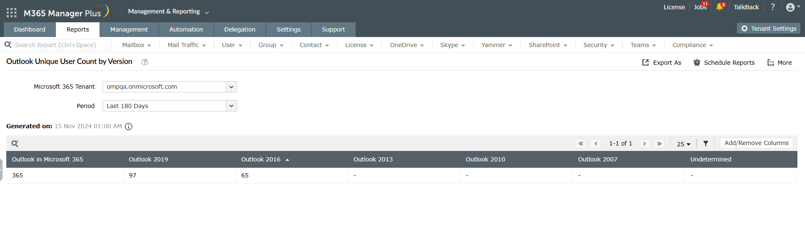Expand the Mail Traffic reports menu
The width and height of the screenshot is (805, 251).
187,45
